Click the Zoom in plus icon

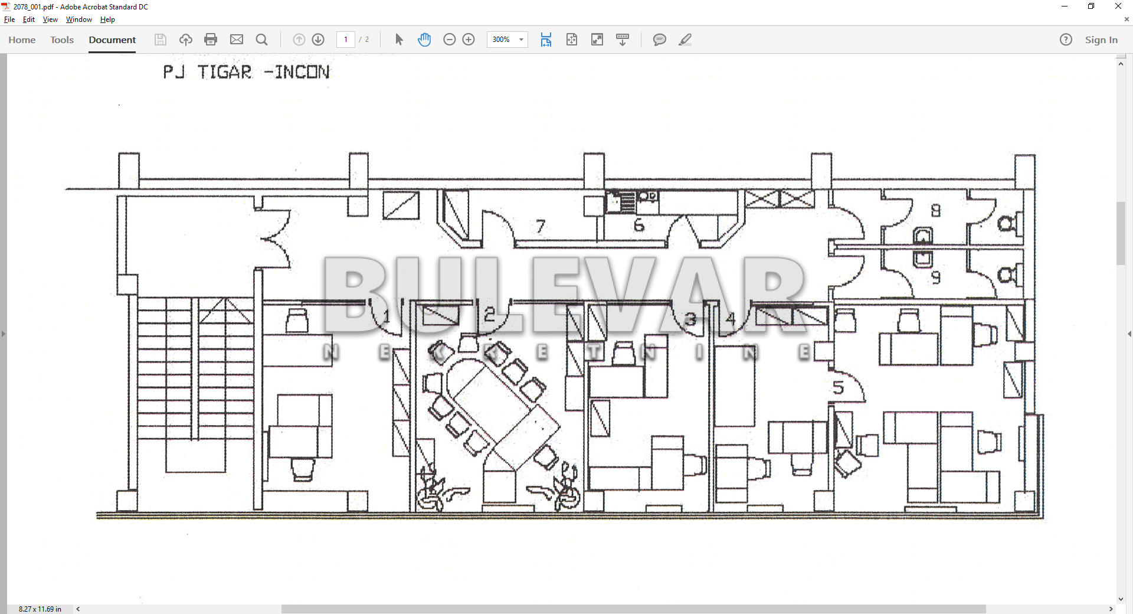click(x=469, y=40)
